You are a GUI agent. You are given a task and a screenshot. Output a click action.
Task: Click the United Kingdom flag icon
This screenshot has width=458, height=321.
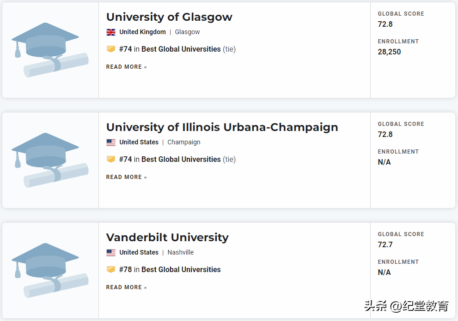tap(111, 32)
